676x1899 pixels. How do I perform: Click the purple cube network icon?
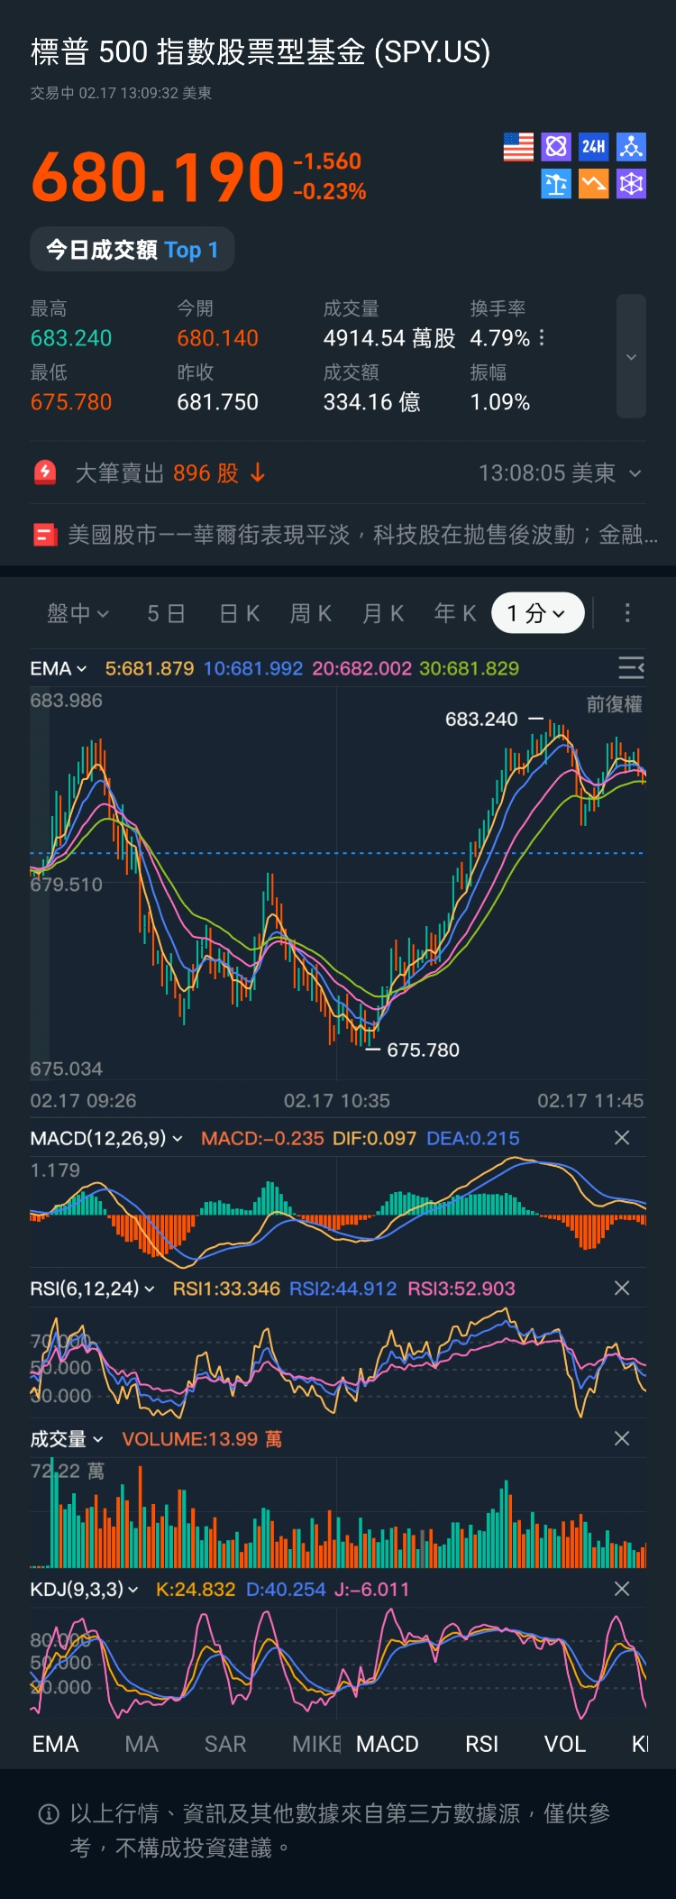(x=631, y=184)
